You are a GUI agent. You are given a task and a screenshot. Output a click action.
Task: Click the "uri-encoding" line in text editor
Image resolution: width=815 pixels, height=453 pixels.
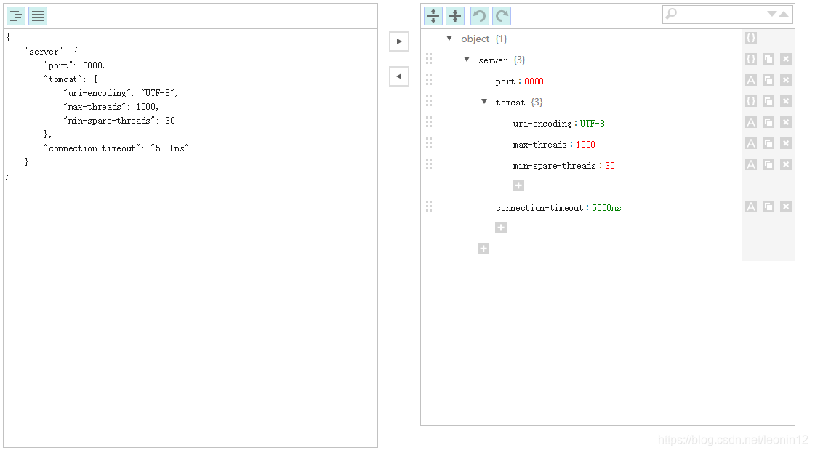121,93
